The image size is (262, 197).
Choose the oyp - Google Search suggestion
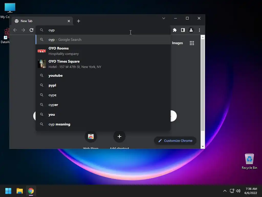point(103,40)
